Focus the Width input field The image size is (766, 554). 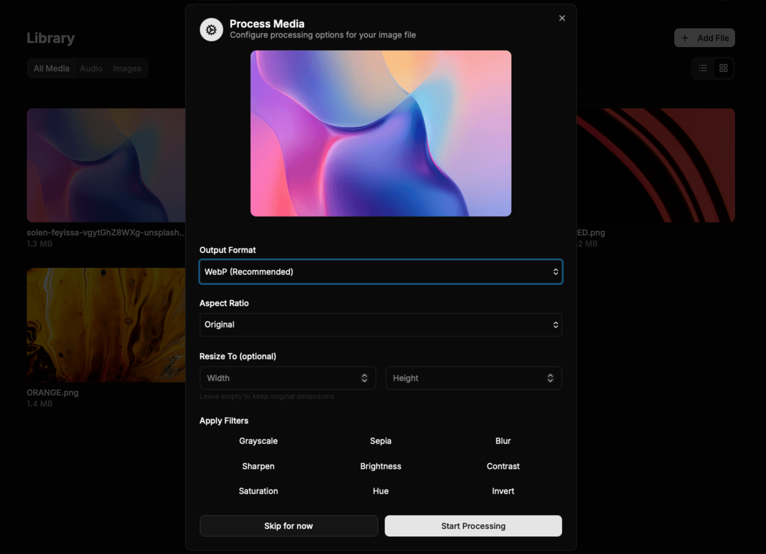279,378
